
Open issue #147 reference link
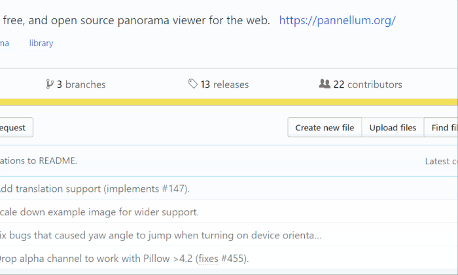[x=173, y=189]
